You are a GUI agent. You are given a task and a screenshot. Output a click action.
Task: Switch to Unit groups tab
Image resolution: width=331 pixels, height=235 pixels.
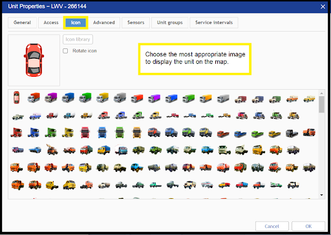(x=170, y=23)
